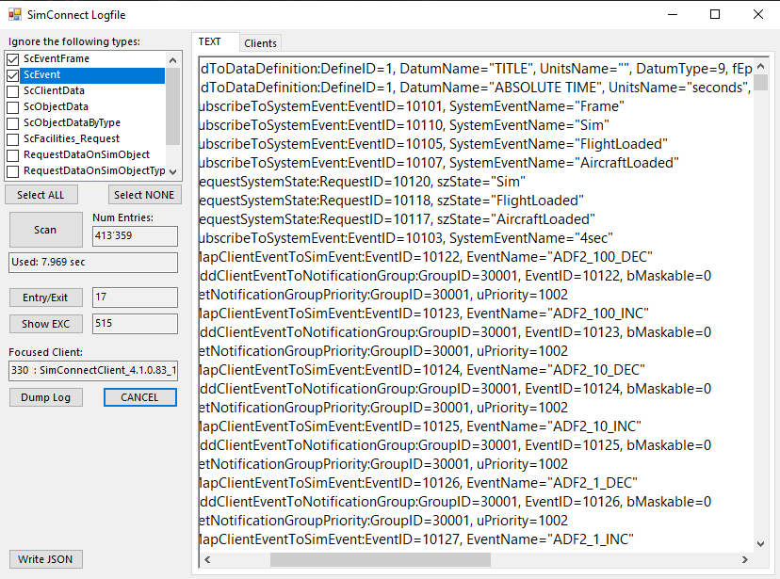Maximize the SimConnect Logfile window
Screen dimensions: 780x579
(x=715, y=14)
